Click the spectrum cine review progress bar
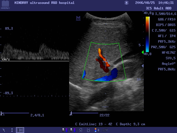The image size is (177, 133). [x=15, y=113]
